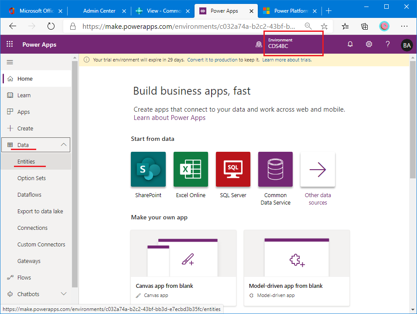Refresh the current browser page
Screen dimensions: 417x314
pyautogui.click(x=51, y=26)
